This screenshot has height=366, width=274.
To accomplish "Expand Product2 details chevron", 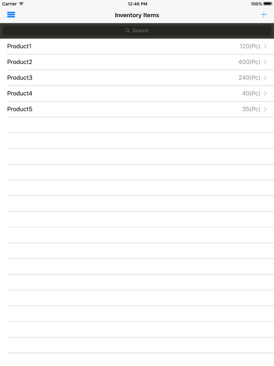I will (265, 62).
